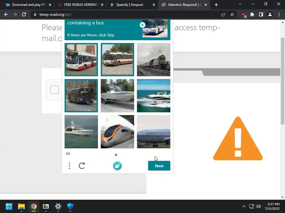Viewport: 285px width, 213px height.
Task: Click the Chrome taskbar icon
Action: (x=34, y=206)
